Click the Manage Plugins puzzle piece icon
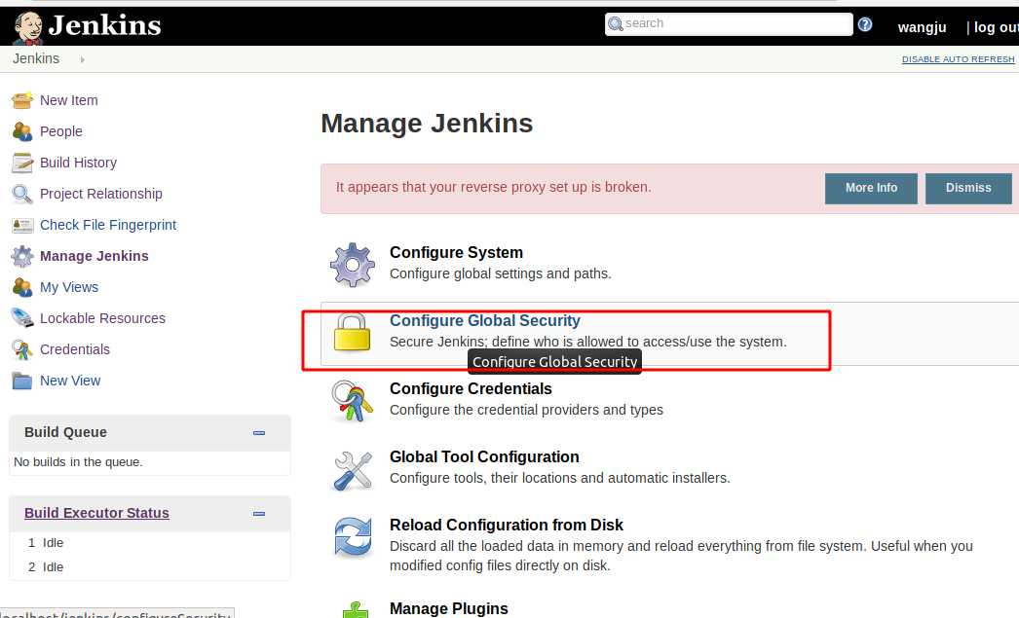The image size is (1019, 618). [356, 610]
